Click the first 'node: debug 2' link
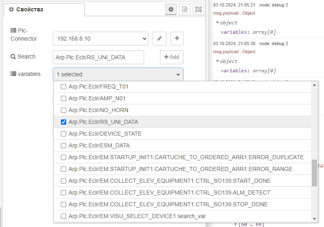Image resolution: width=324 pixels, height=227 pixels. coord(274,5)
